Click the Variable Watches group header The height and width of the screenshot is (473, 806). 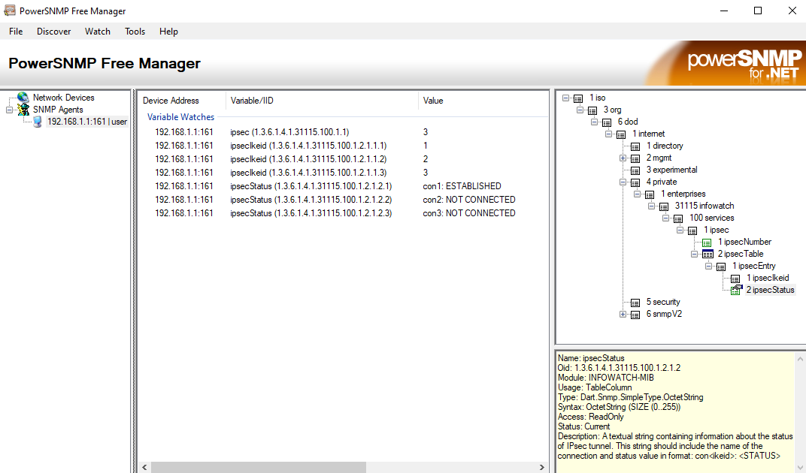coord(180,117)
